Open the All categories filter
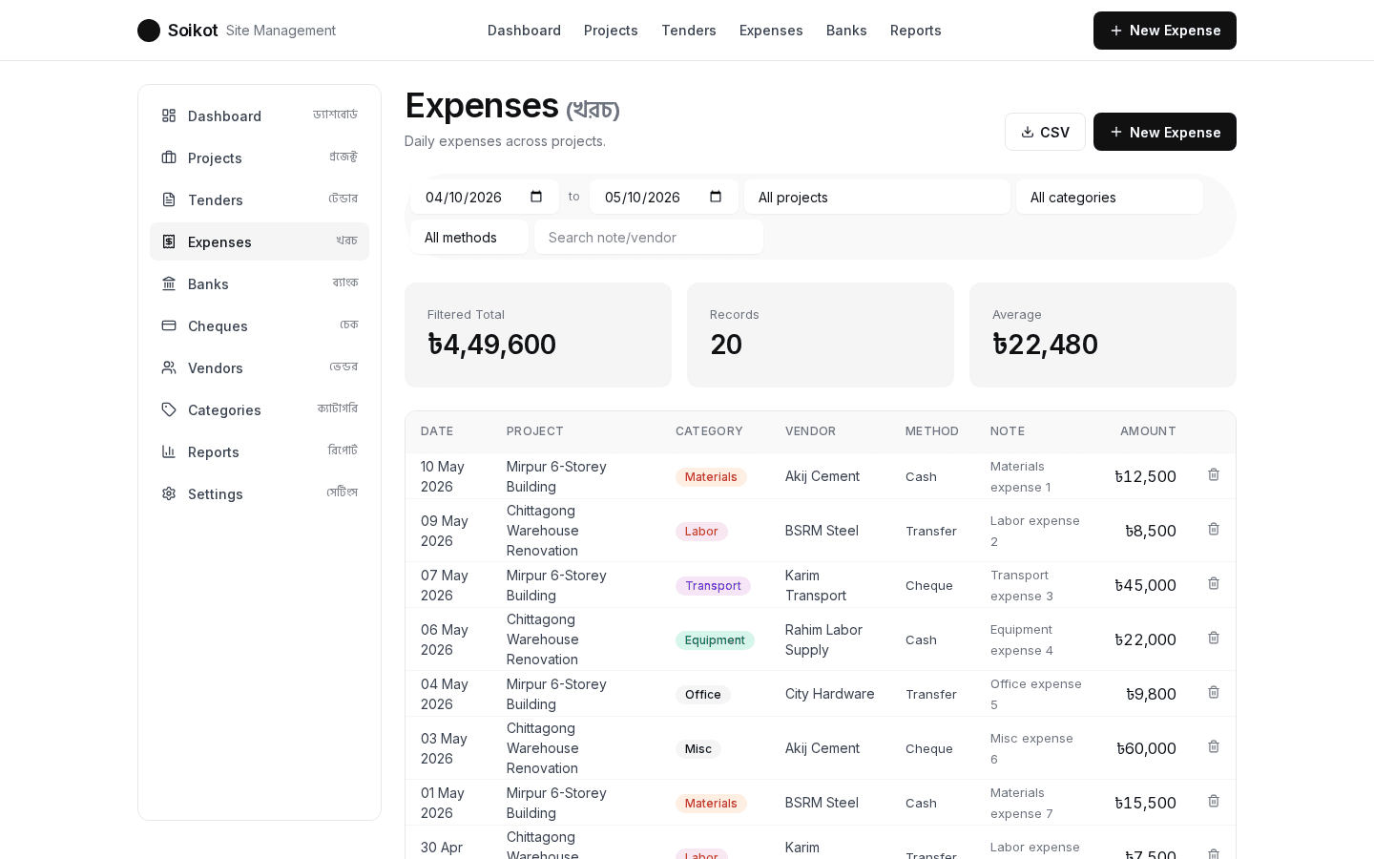This screenshot has width=1374, height=859. [x=1109, y=197]
